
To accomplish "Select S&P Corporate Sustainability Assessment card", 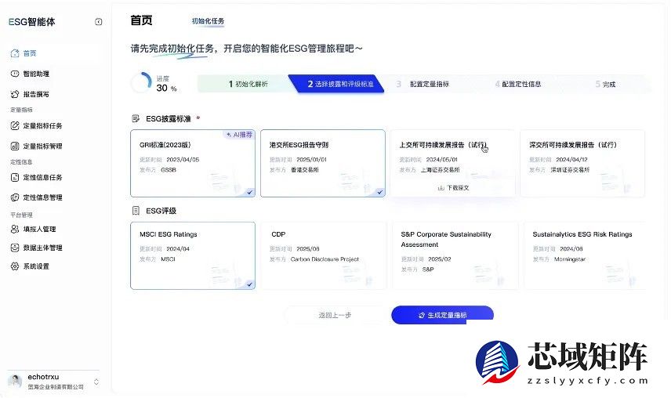I will [x=454, y=255].
